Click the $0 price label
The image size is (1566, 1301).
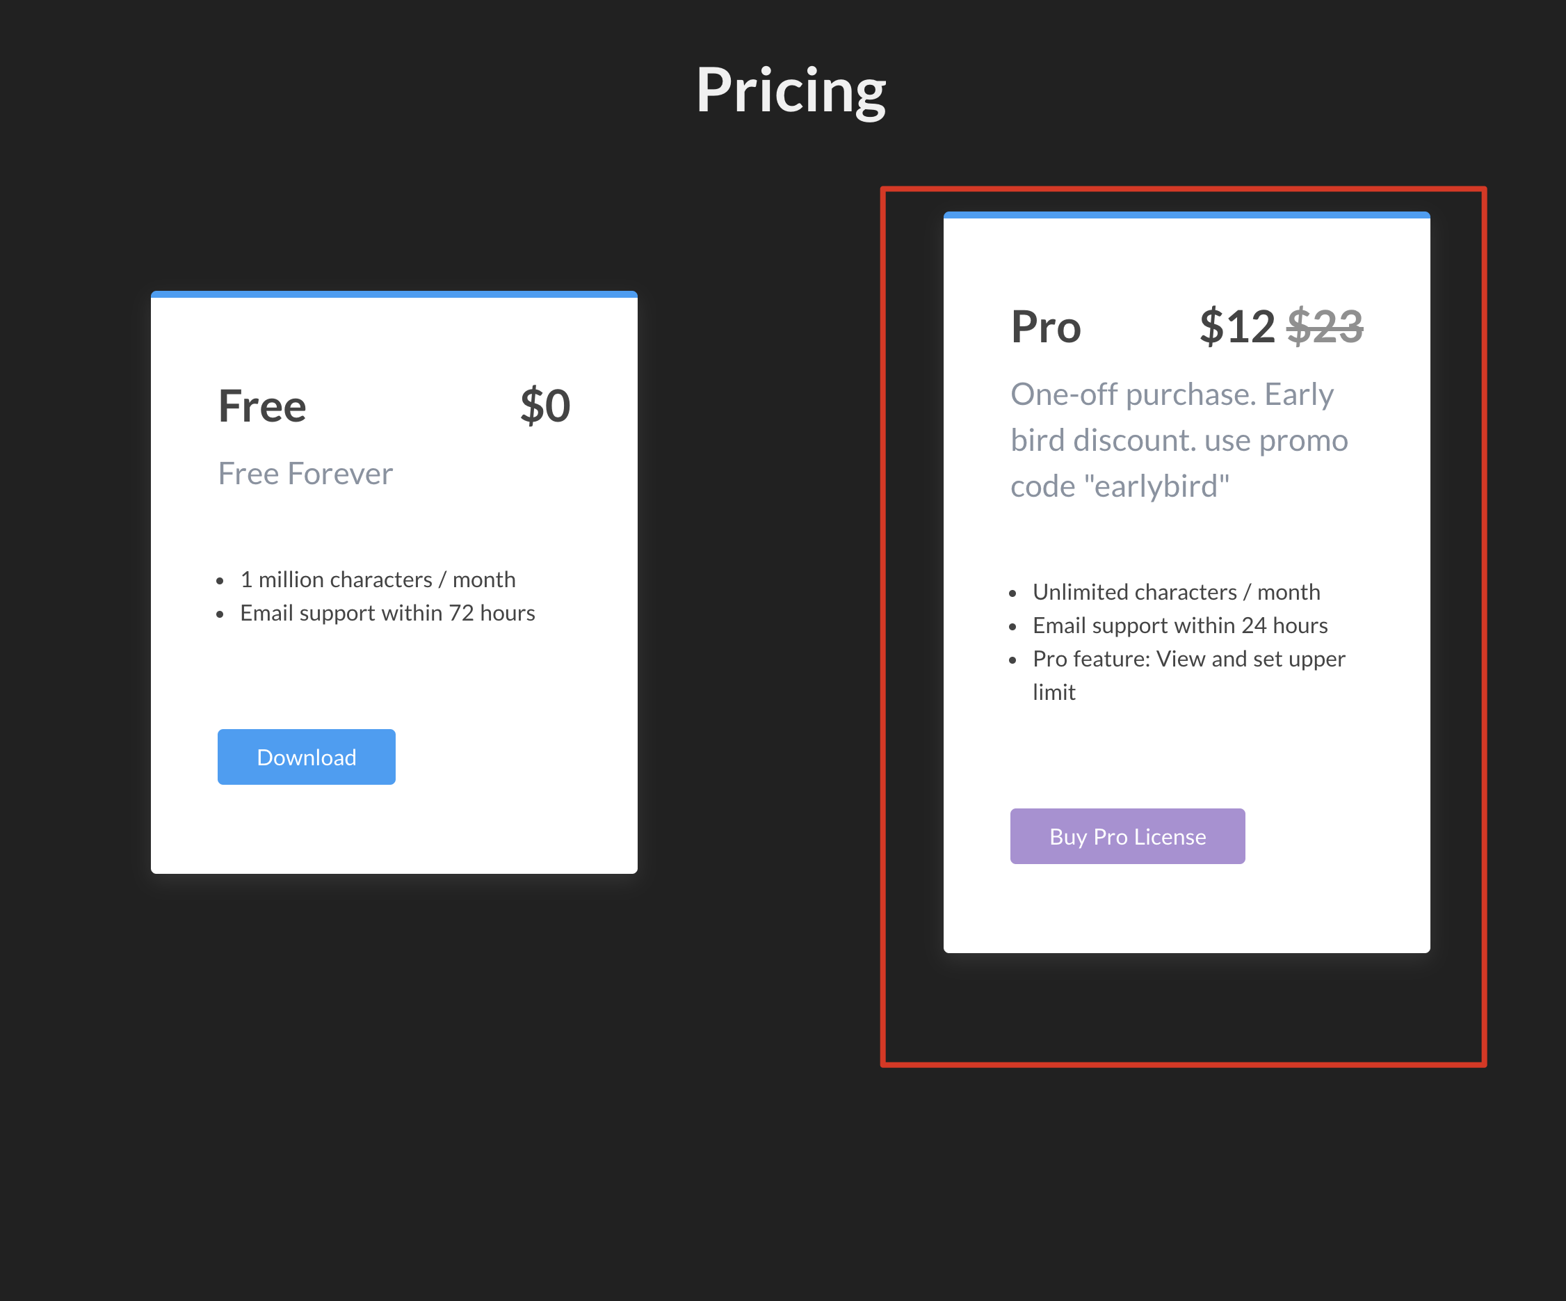545,406
